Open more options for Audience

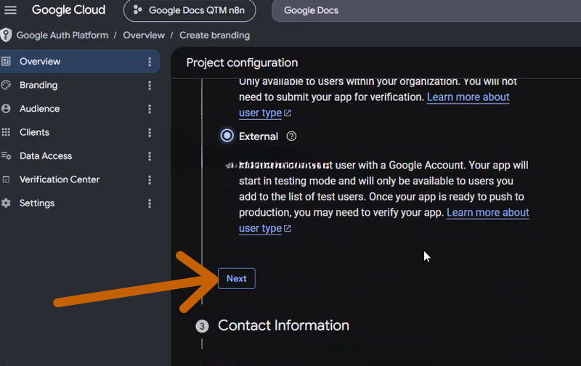click(150, 109)
